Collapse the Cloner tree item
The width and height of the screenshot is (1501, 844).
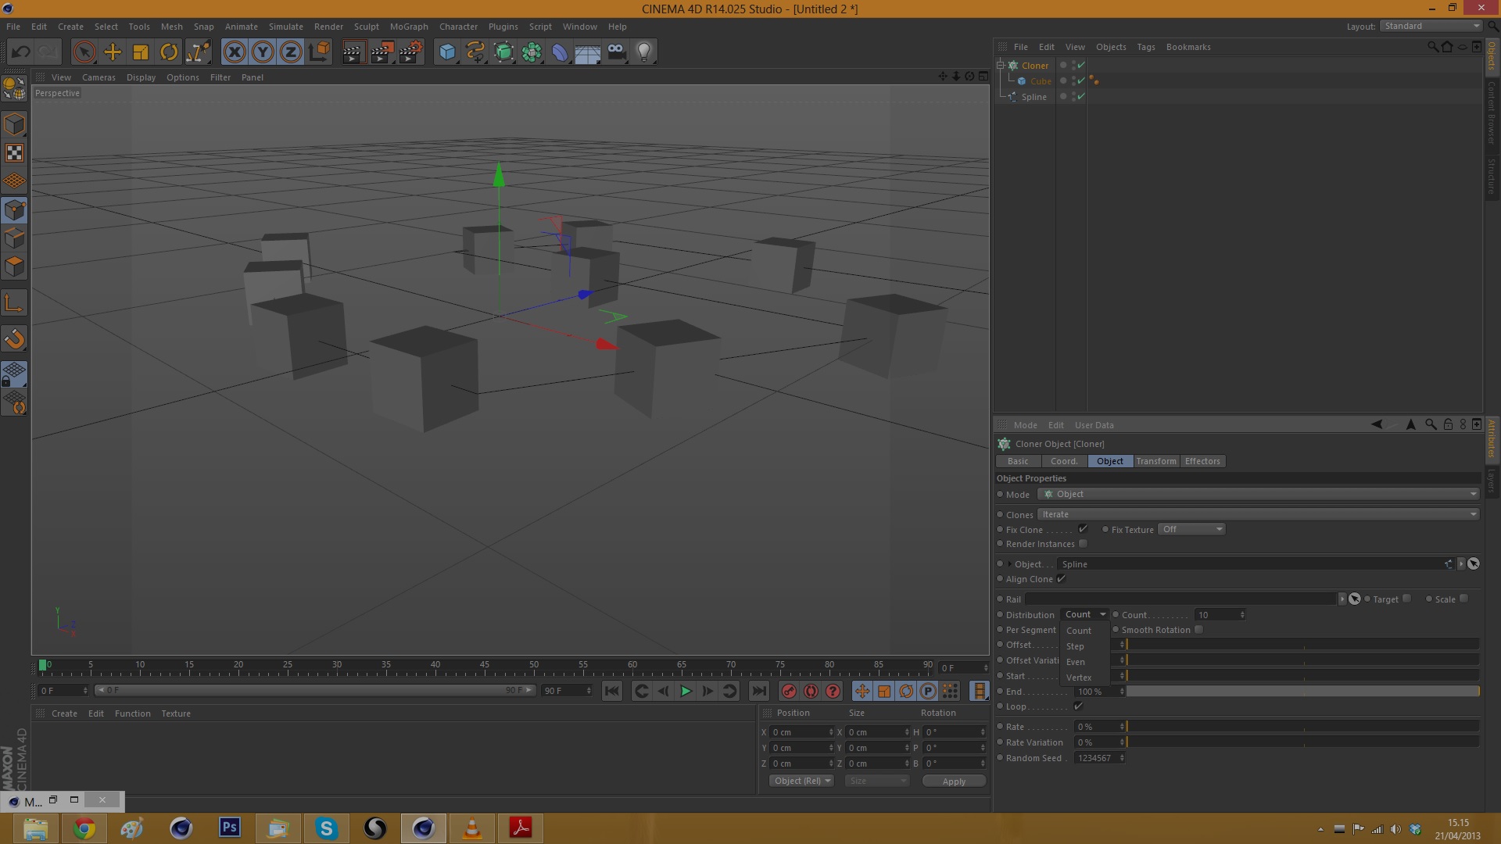(1001, 66)
